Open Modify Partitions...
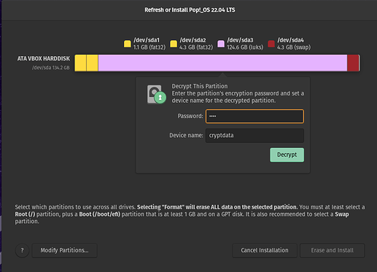Viewport: 377px width, 272px height. [64, 250]
